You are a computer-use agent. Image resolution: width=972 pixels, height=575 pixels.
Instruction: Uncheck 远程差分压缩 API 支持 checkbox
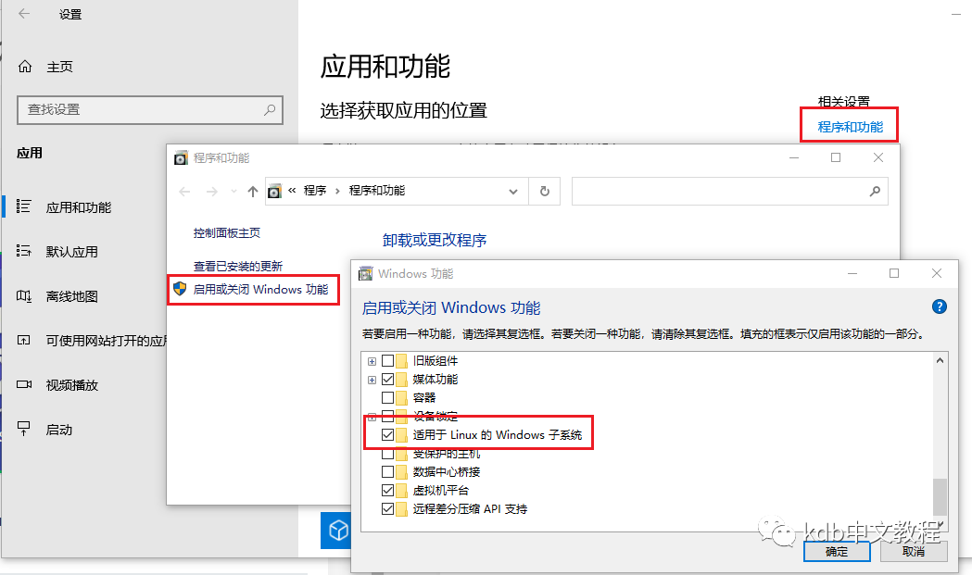click(x=387, y=509)
